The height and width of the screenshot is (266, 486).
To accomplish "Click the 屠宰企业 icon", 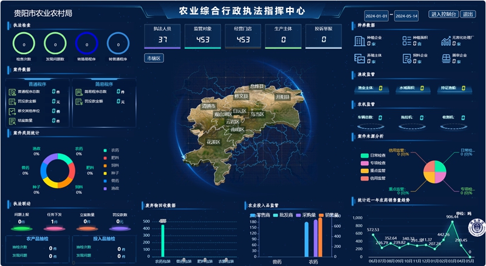I will 445,58.
